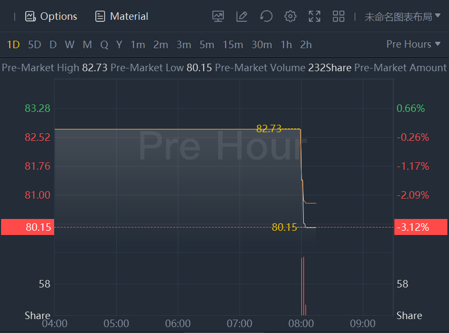This screenshot has height=333, width=449.
Task: Expand the chart to fullscreen
Action: point(315,17)
